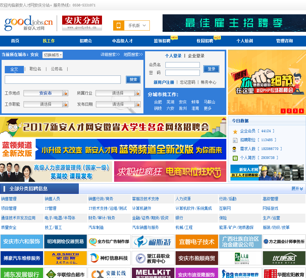The width and height of the screenshot is (306, 278).
Task: Open 蓝领招聘 in the navigation bar
Action: click(x=162, y=41)
